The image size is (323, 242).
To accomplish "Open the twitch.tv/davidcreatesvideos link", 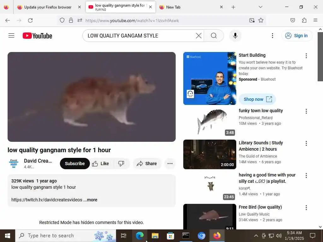I will point(47,200).
